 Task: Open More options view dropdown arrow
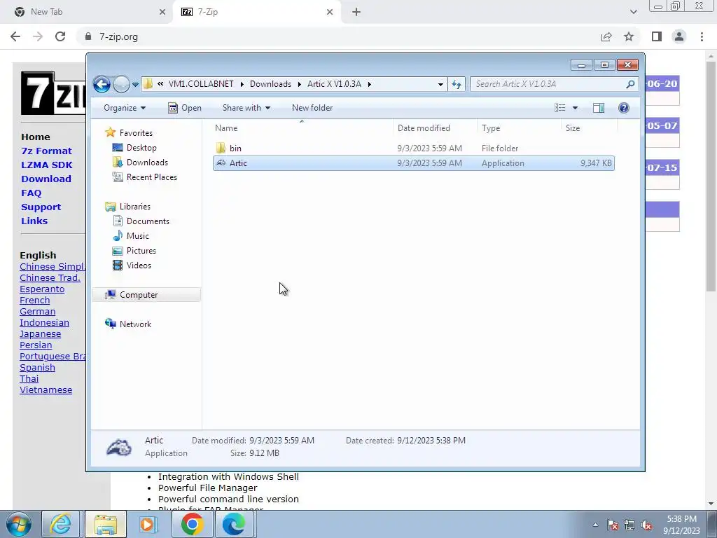click(x=576, y=108)
